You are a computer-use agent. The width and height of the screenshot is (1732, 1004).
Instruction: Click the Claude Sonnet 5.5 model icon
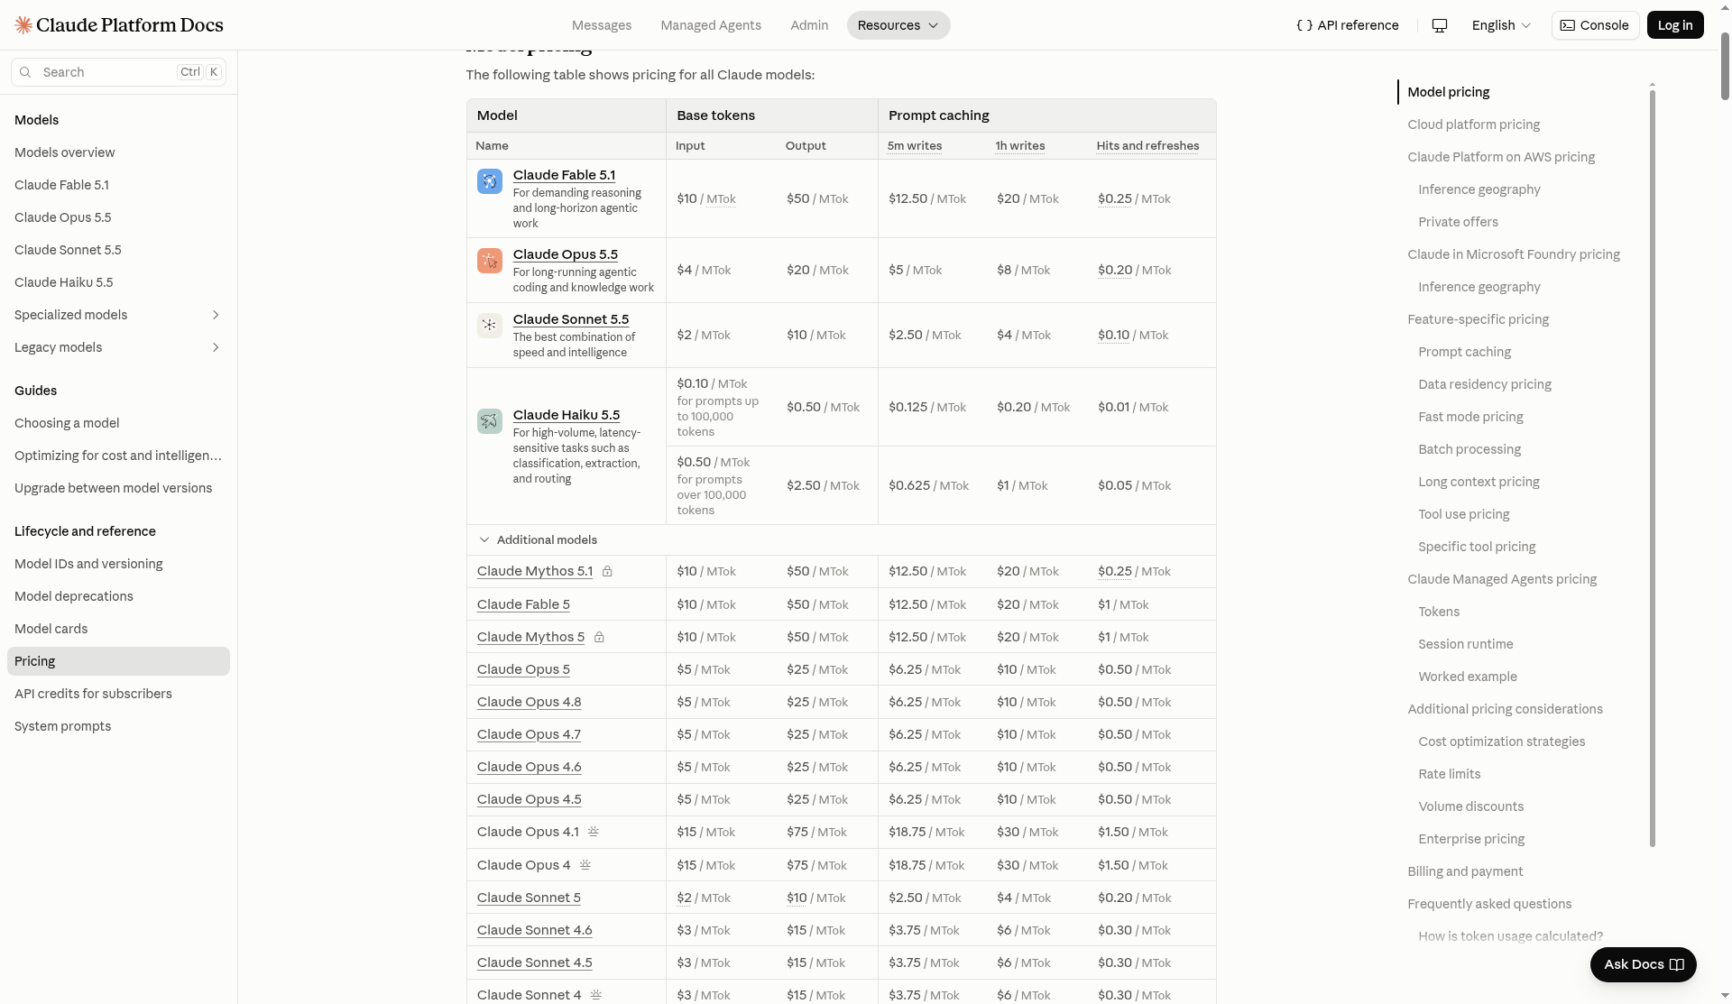point(490,326)
